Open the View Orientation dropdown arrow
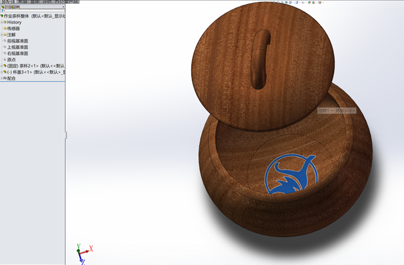Viewport: 404px width, 265px height. (294, 2)
